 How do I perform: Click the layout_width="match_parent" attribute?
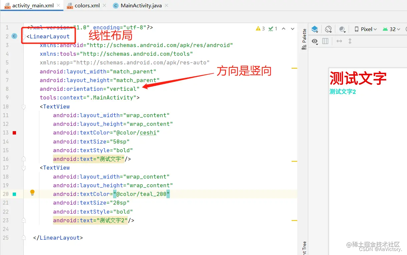point(98,71)
